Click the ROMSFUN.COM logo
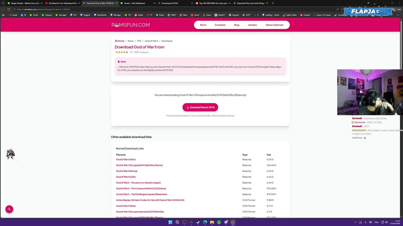The image size is (403, 226). tap(130, 25)
